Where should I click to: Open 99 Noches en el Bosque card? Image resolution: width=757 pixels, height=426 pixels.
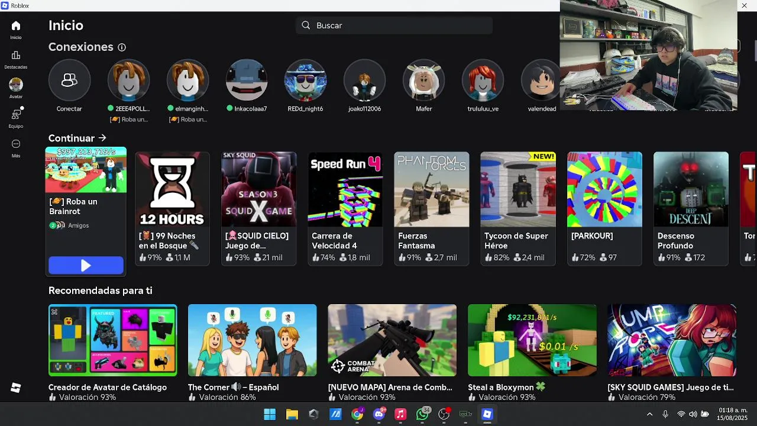click(x=172, y=208)
